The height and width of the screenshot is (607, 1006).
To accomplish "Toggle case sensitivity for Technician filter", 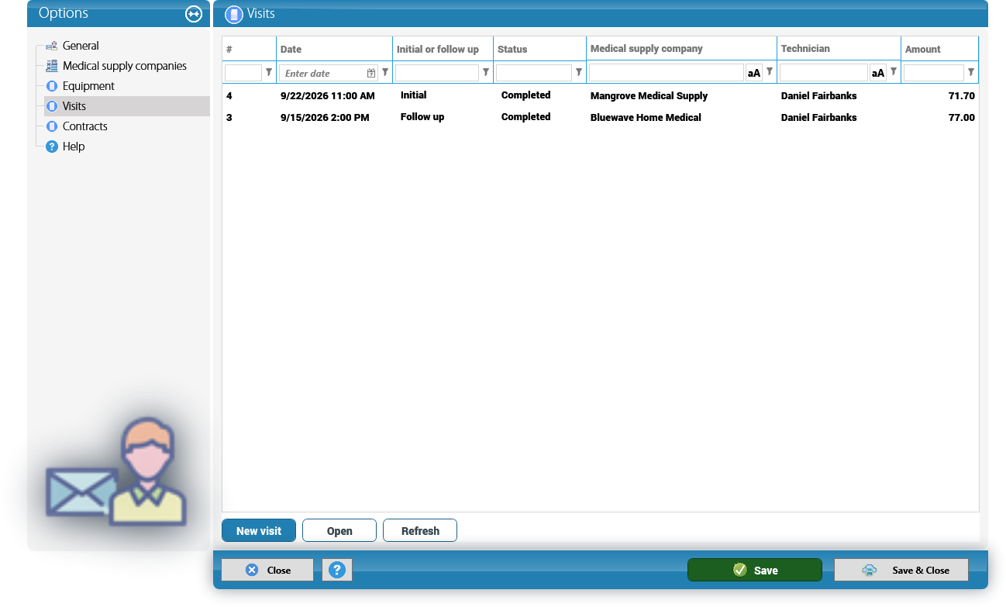I will tap(878, 73).
